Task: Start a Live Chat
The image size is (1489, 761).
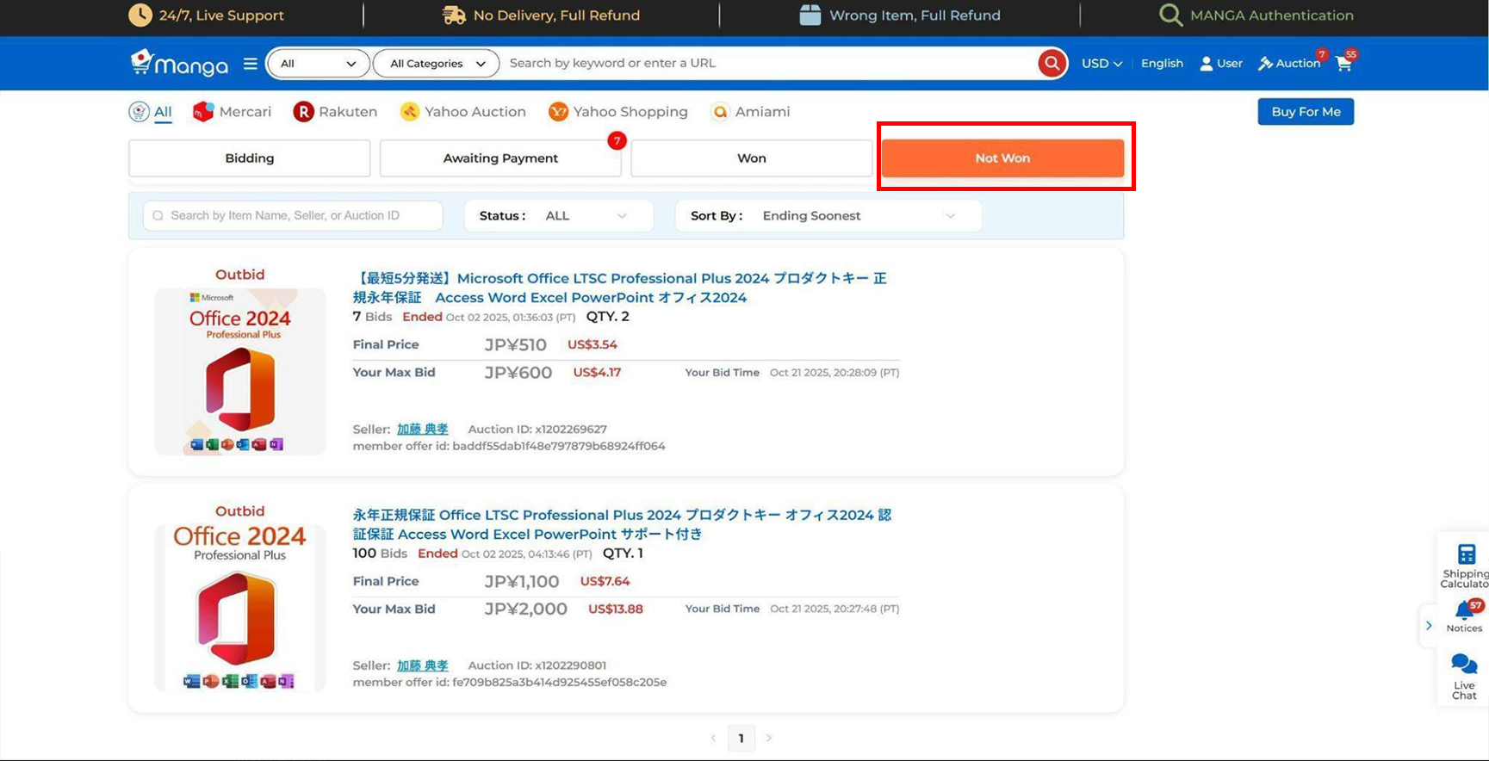Action: [x=1463, y=665]
